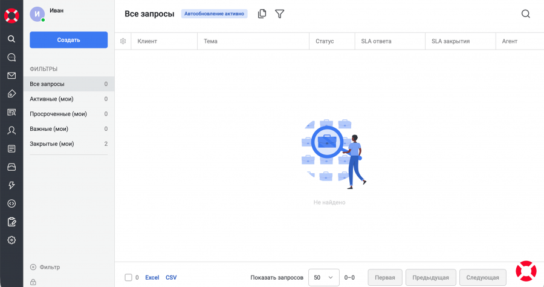The height and width of the screenshot is (287, 544).
Task: Toggle the Автообновление активно badge
Action: 215,14
